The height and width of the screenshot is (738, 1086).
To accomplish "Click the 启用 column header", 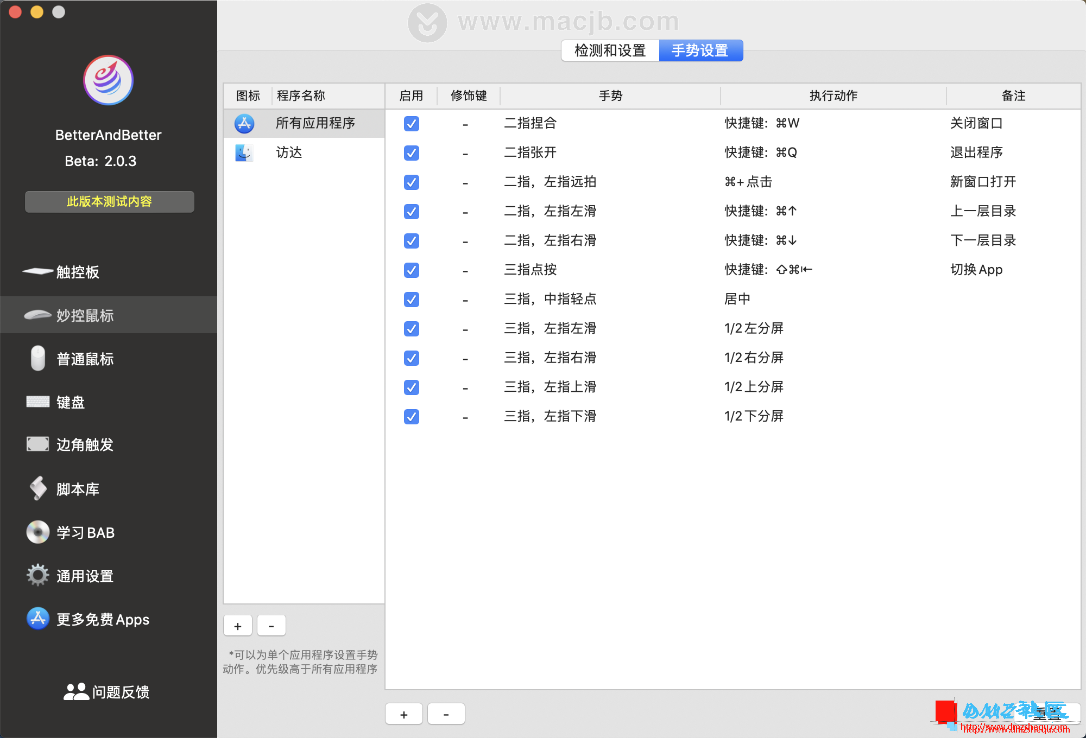I will click(412, 96).
